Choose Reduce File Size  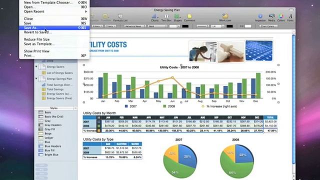[x=54, y=39]
